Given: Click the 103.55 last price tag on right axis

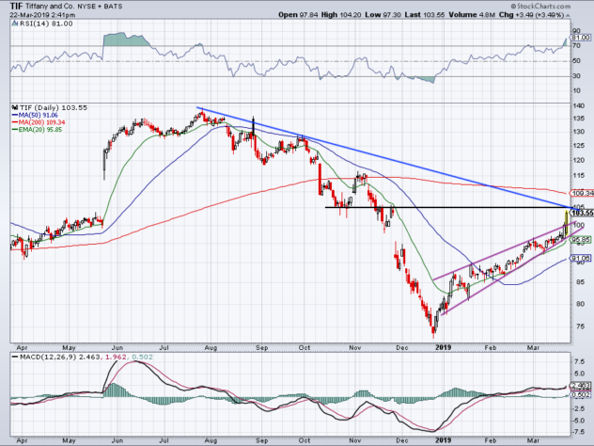Looking at the screenshot, I should pos(583,213).
